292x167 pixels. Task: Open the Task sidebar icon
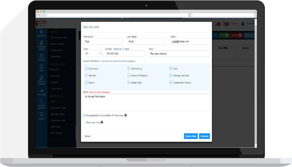[42, 68]
